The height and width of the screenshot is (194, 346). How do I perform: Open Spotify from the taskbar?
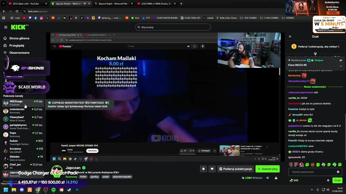[x=54, y=190]
